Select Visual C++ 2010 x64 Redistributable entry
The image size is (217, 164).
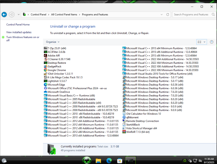tap(79, 114)
